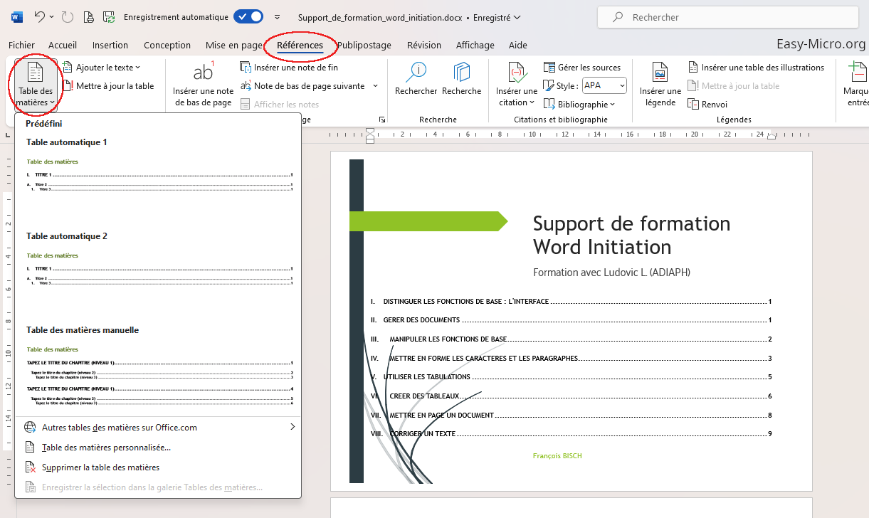869x518 pixels.
Task: Expand arrow beside Note de bas de page suivante
Action: click(375, 85)
